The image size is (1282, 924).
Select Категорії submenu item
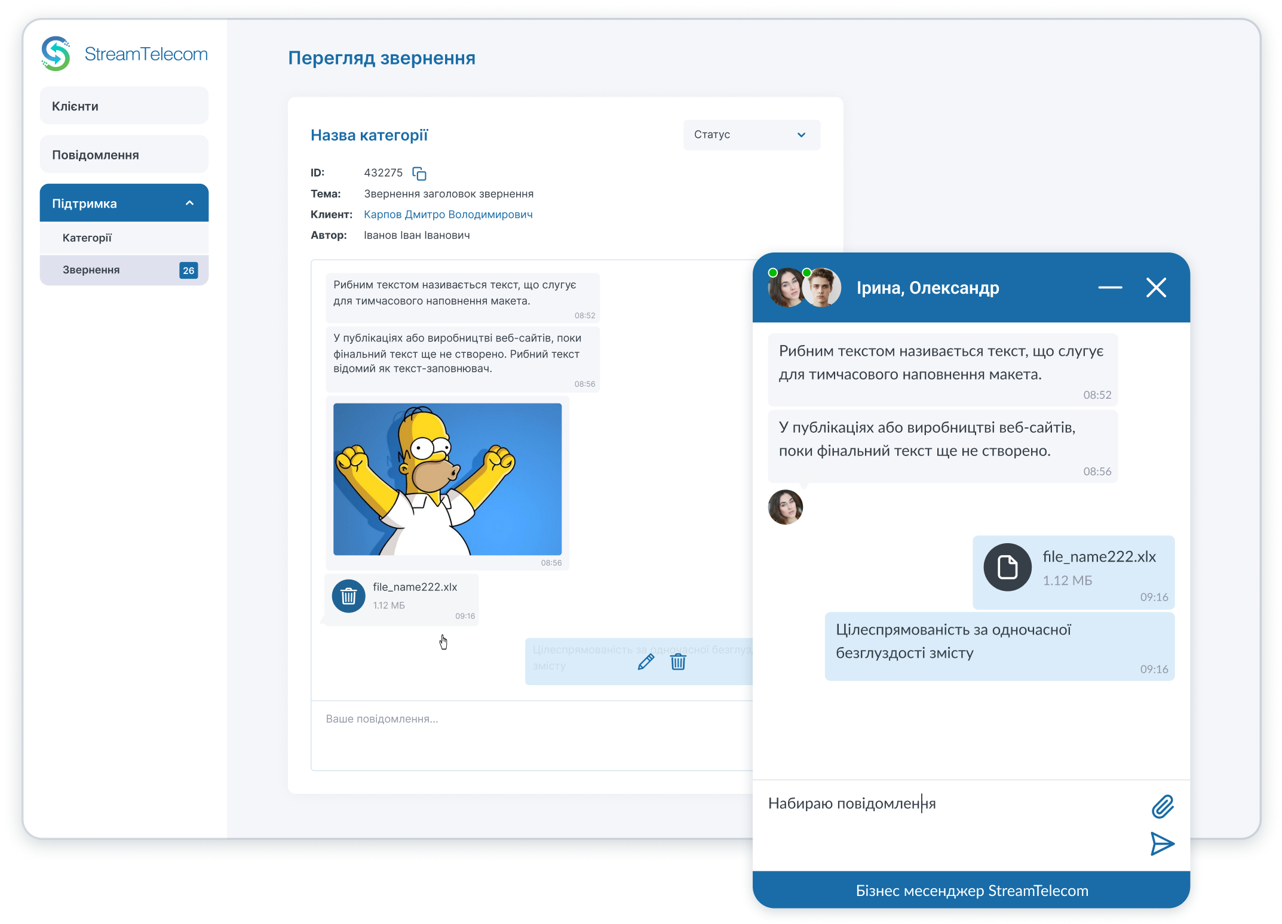pos(87,238)
